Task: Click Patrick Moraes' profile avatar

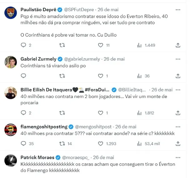Action: pos(11,160)
